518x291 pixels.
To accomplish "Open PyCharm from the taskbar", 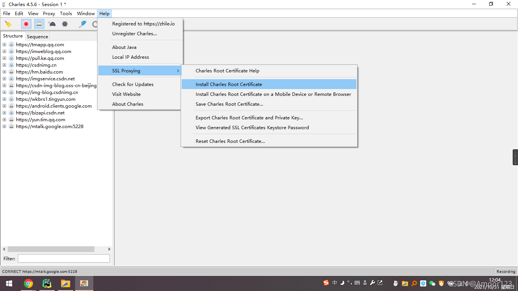I will [x=47, y=283].
